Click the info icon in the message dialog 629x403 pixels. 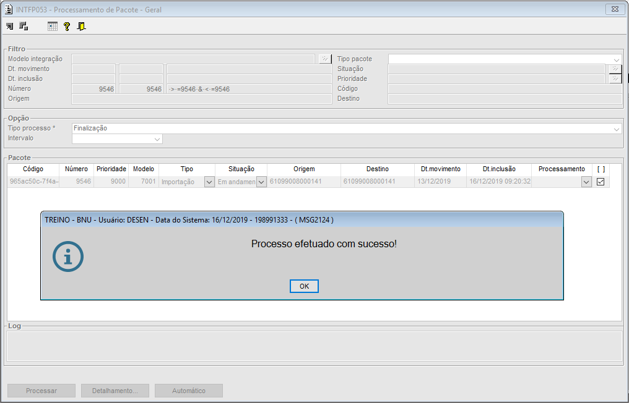tap(68, 257)
